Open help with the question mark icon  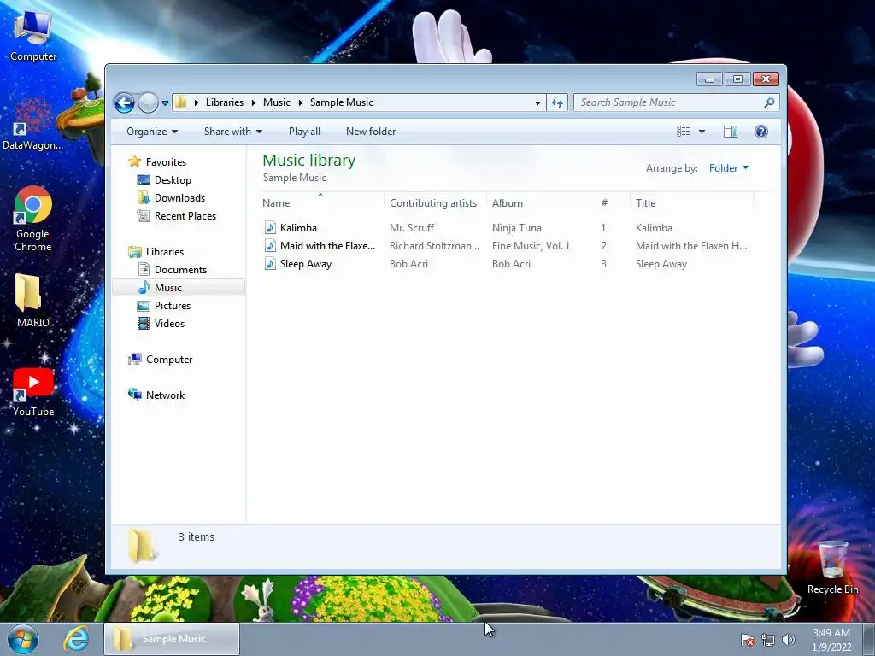761,132
